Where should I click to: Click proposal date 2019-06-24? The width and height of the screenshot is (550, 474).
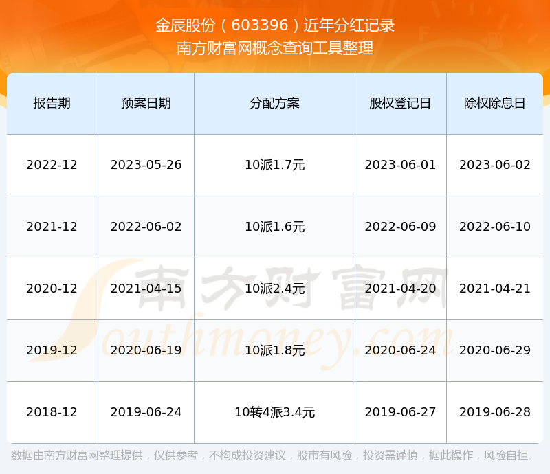[x=146, y=411]
